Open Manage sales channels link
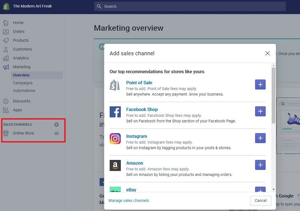Image resolution: width=300 pixels, height=211 pixels. pos(128,201)
